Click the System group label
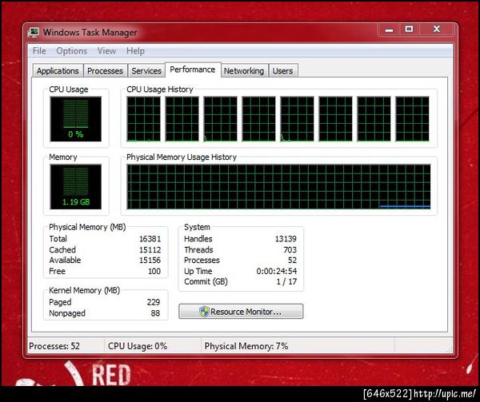This screenshot has height=402, width=480. (x=197, y=227)
